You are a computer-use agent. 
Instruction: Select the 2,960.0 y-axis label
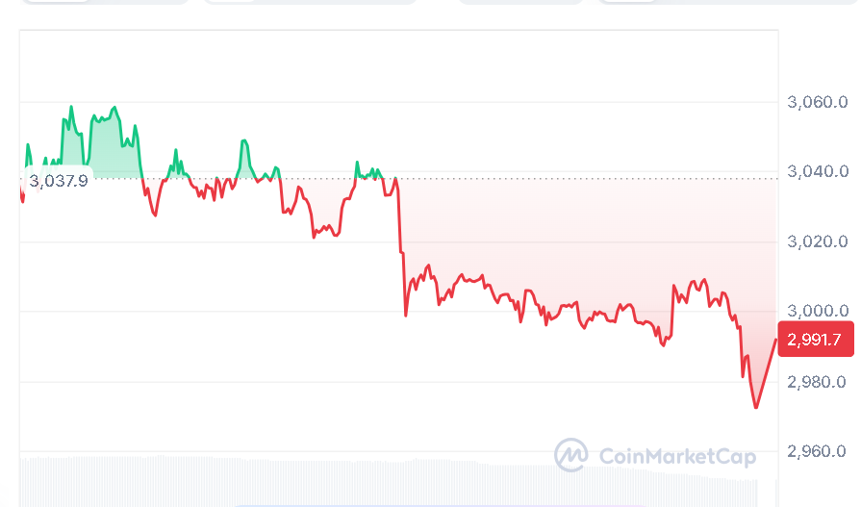(817, 450)
